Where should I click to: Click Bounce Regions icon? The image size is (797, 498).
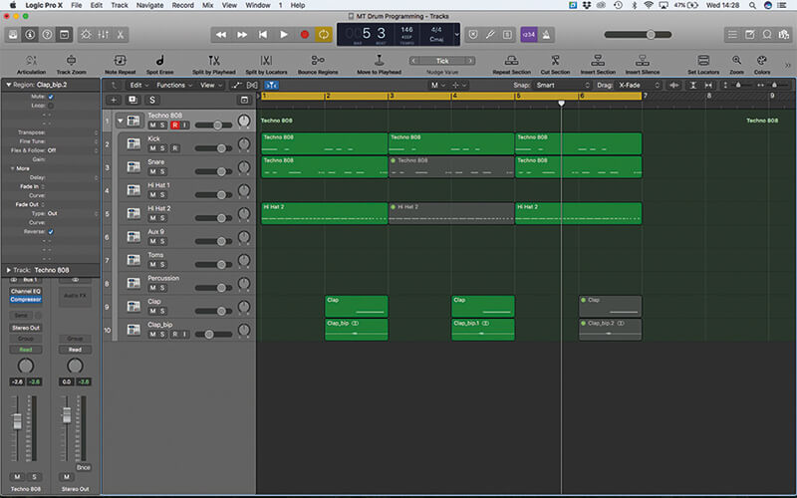click(318, 61)
